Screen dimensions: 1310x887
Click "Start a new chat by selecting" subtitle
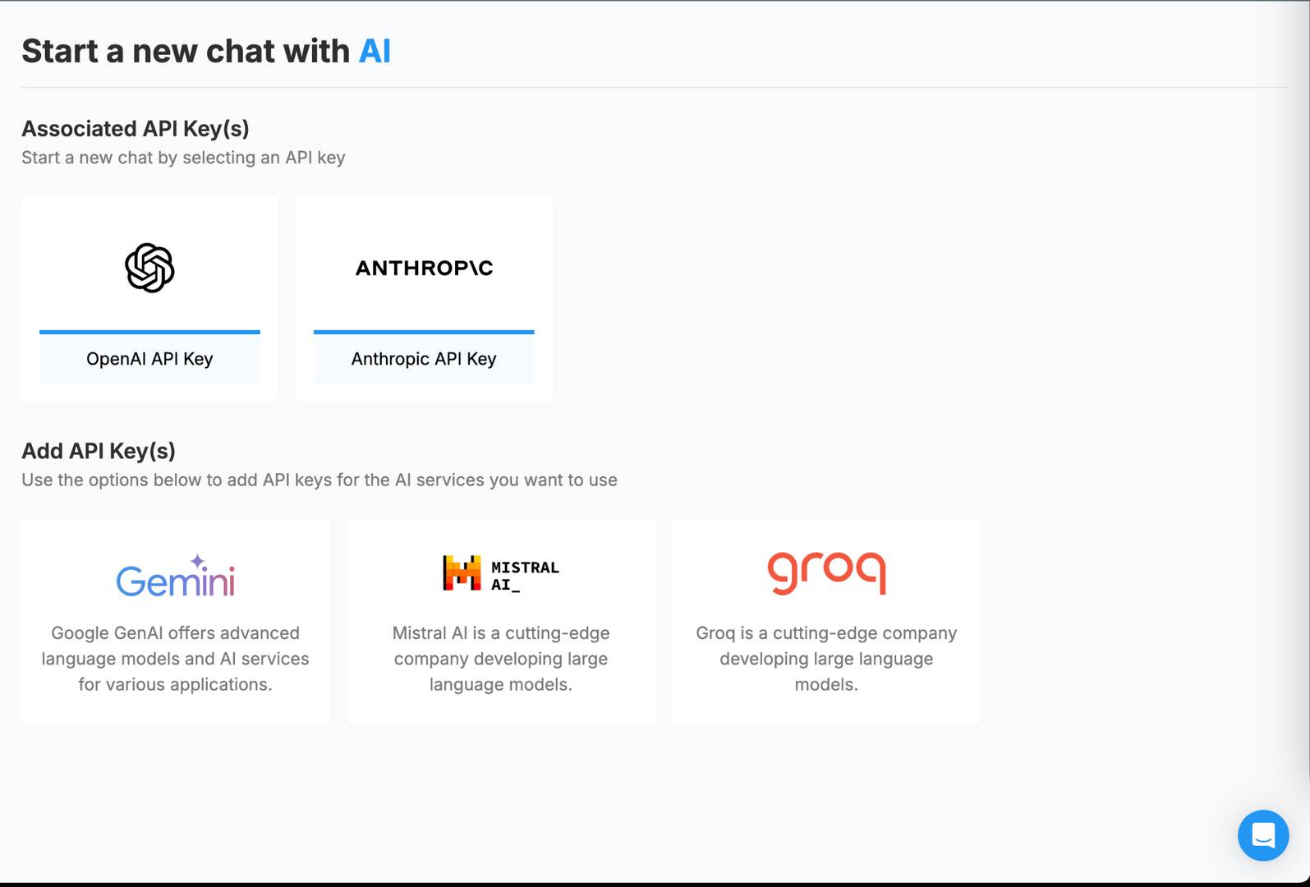[183, 158]
